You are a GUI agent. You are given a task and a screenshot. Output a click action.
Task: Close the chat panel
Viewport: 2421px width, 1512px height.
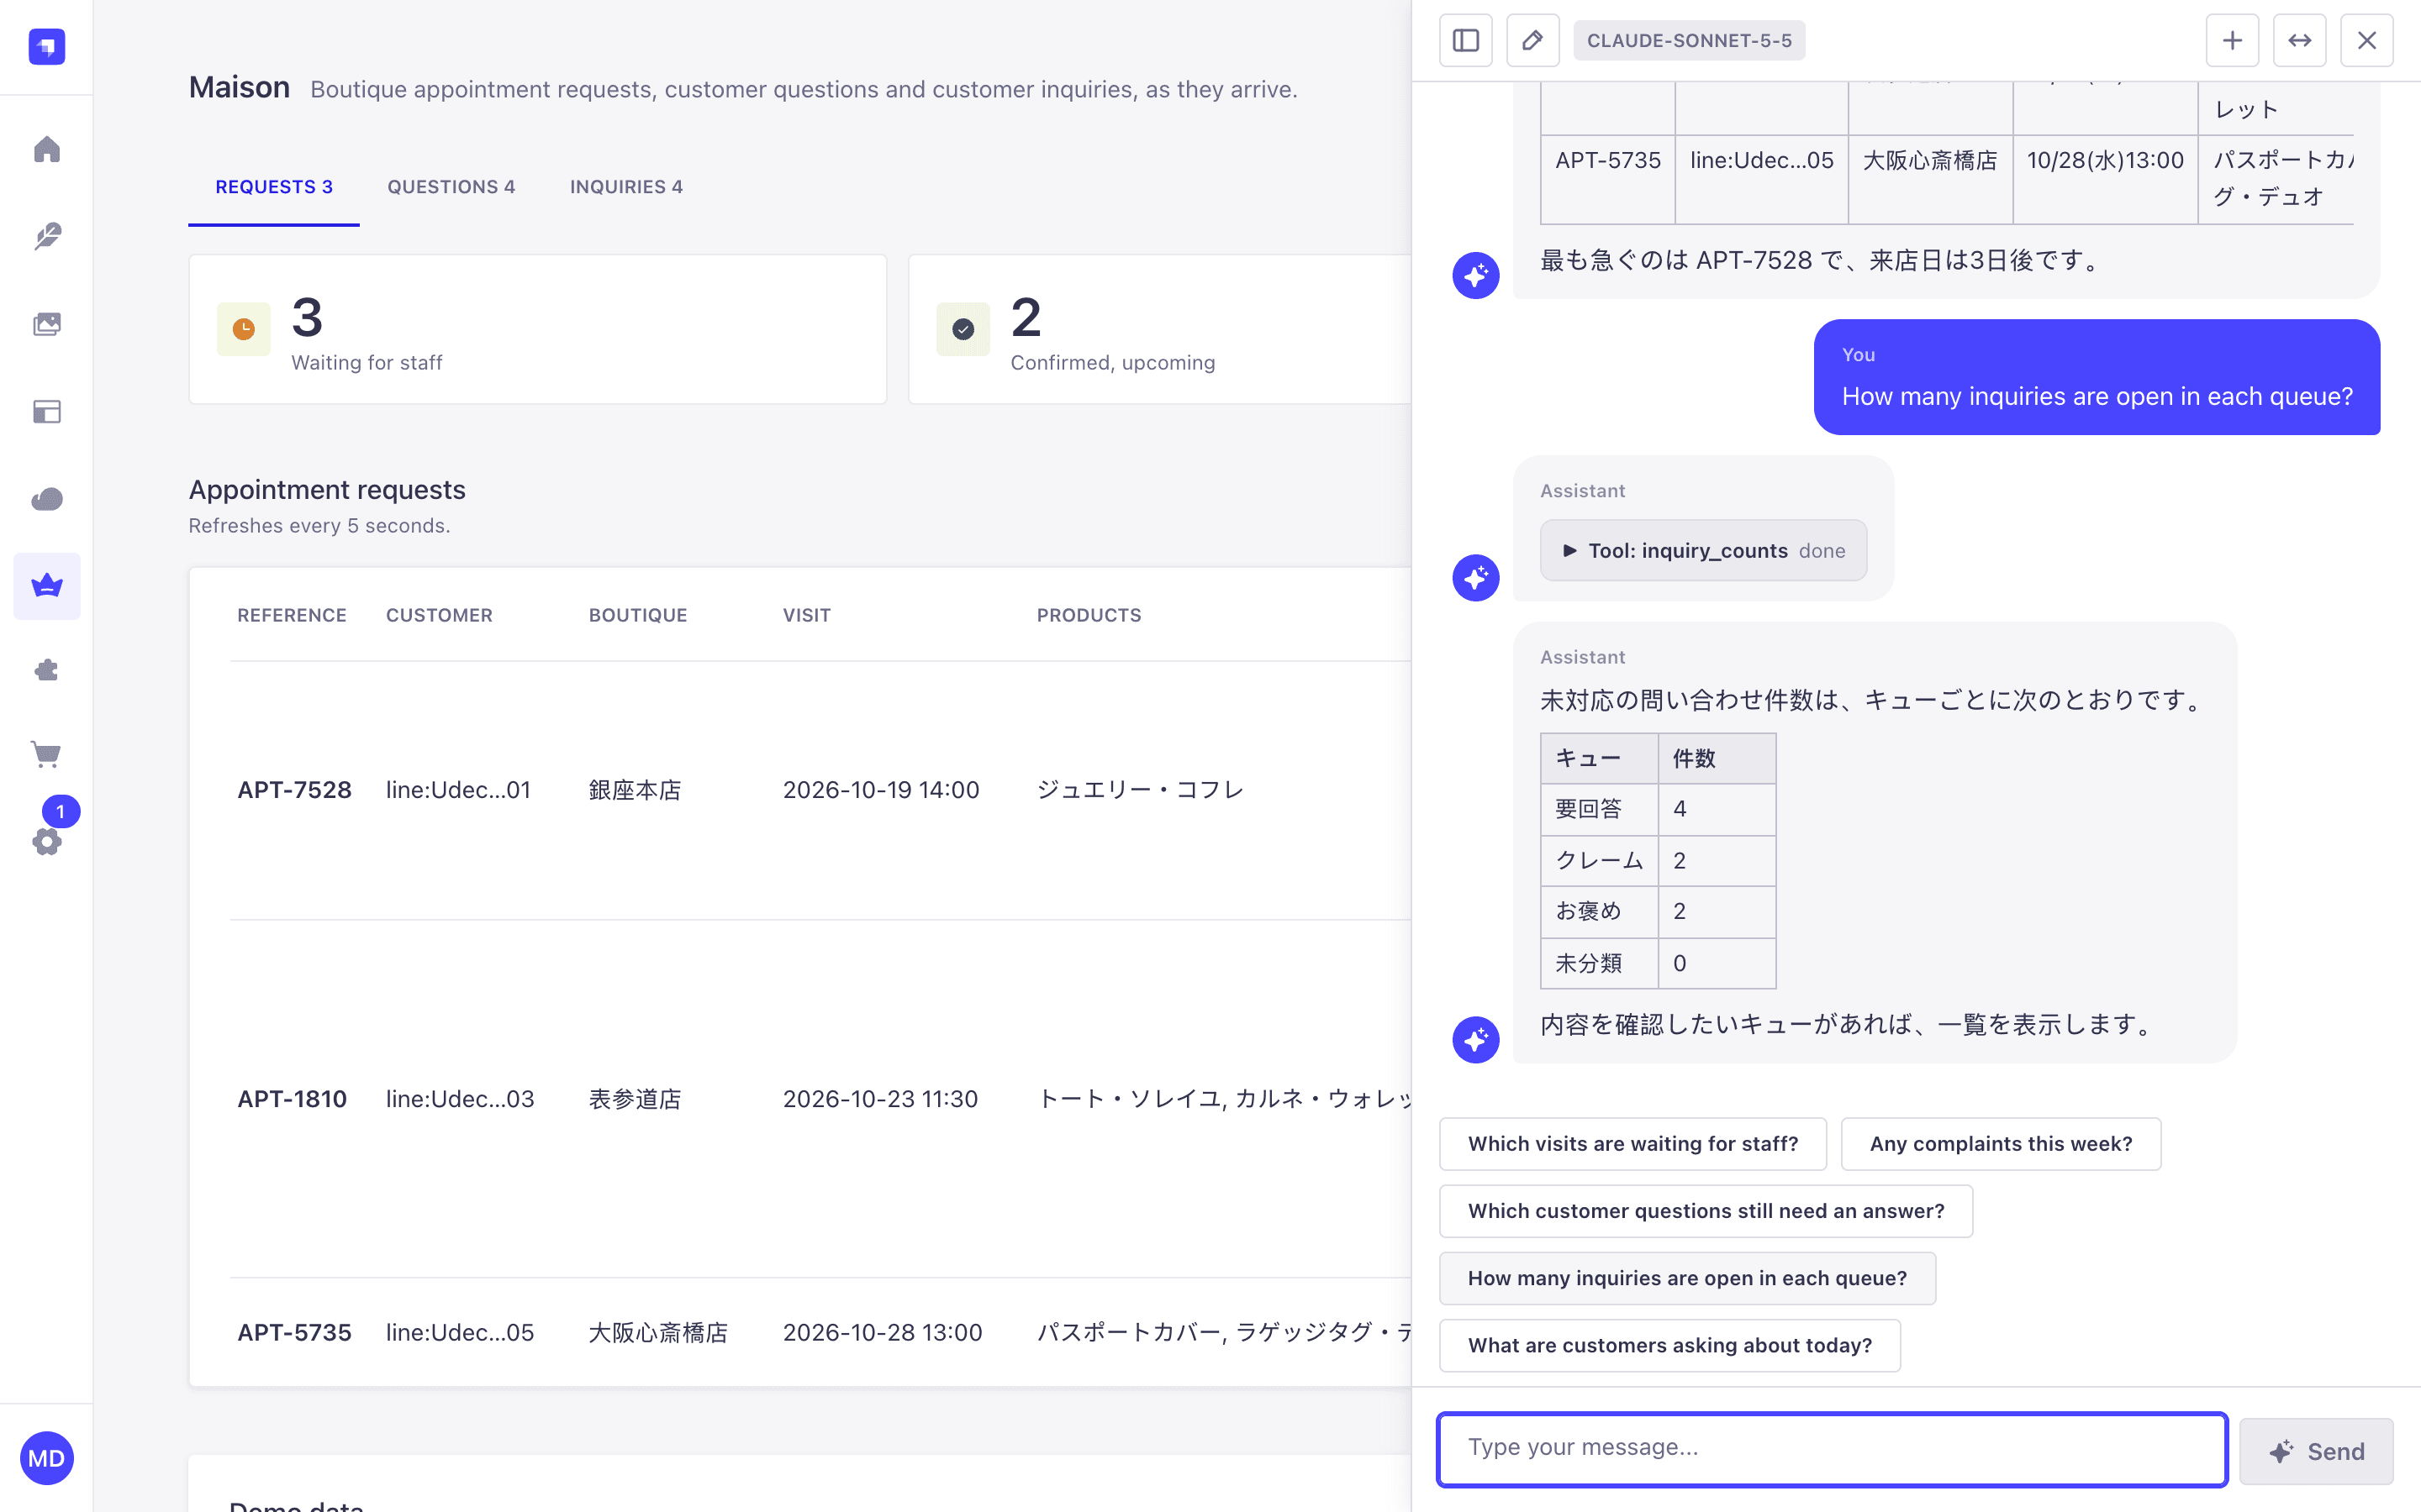pyautogui.click(x=2366, y=40)
